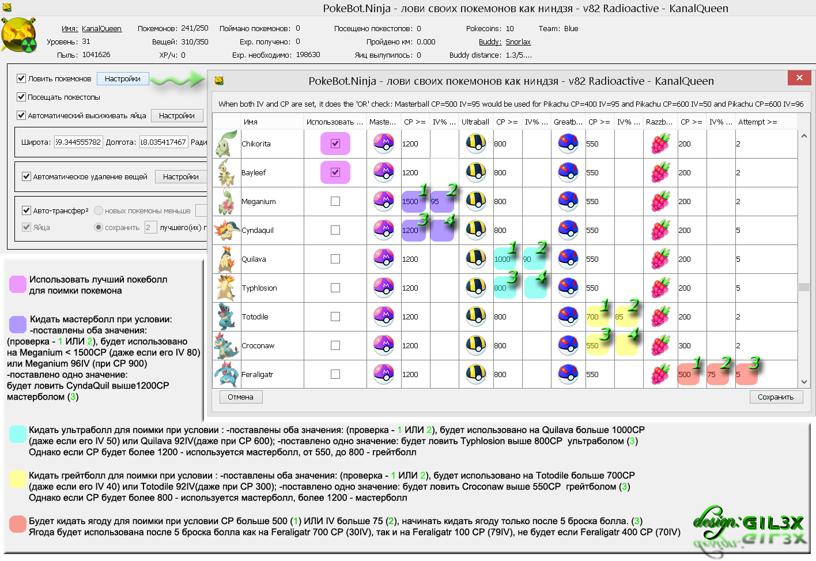
Task: Click the Ultraball icon in Totodile row
Action: point(476,317)
